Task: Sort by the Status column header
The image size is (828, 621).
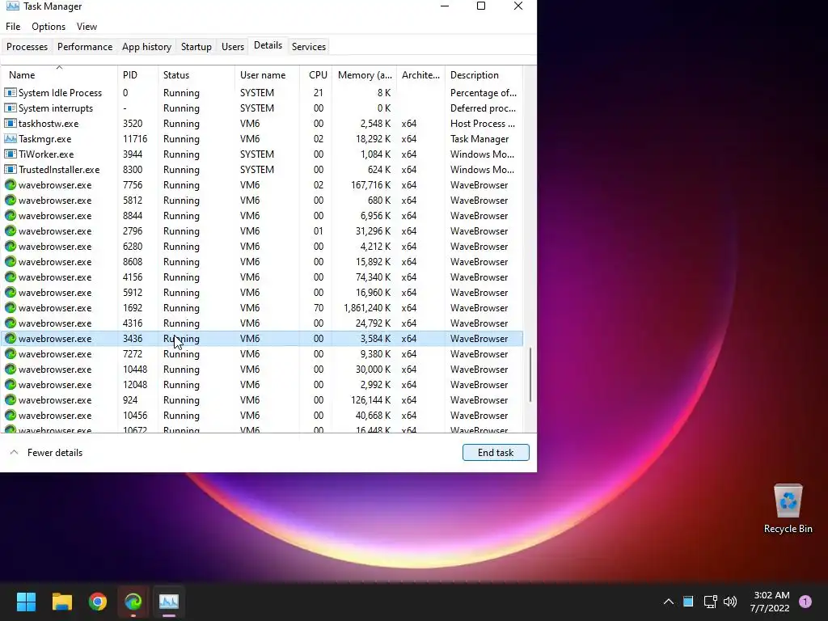Action: pyautogui.click(x=196, y=74)
